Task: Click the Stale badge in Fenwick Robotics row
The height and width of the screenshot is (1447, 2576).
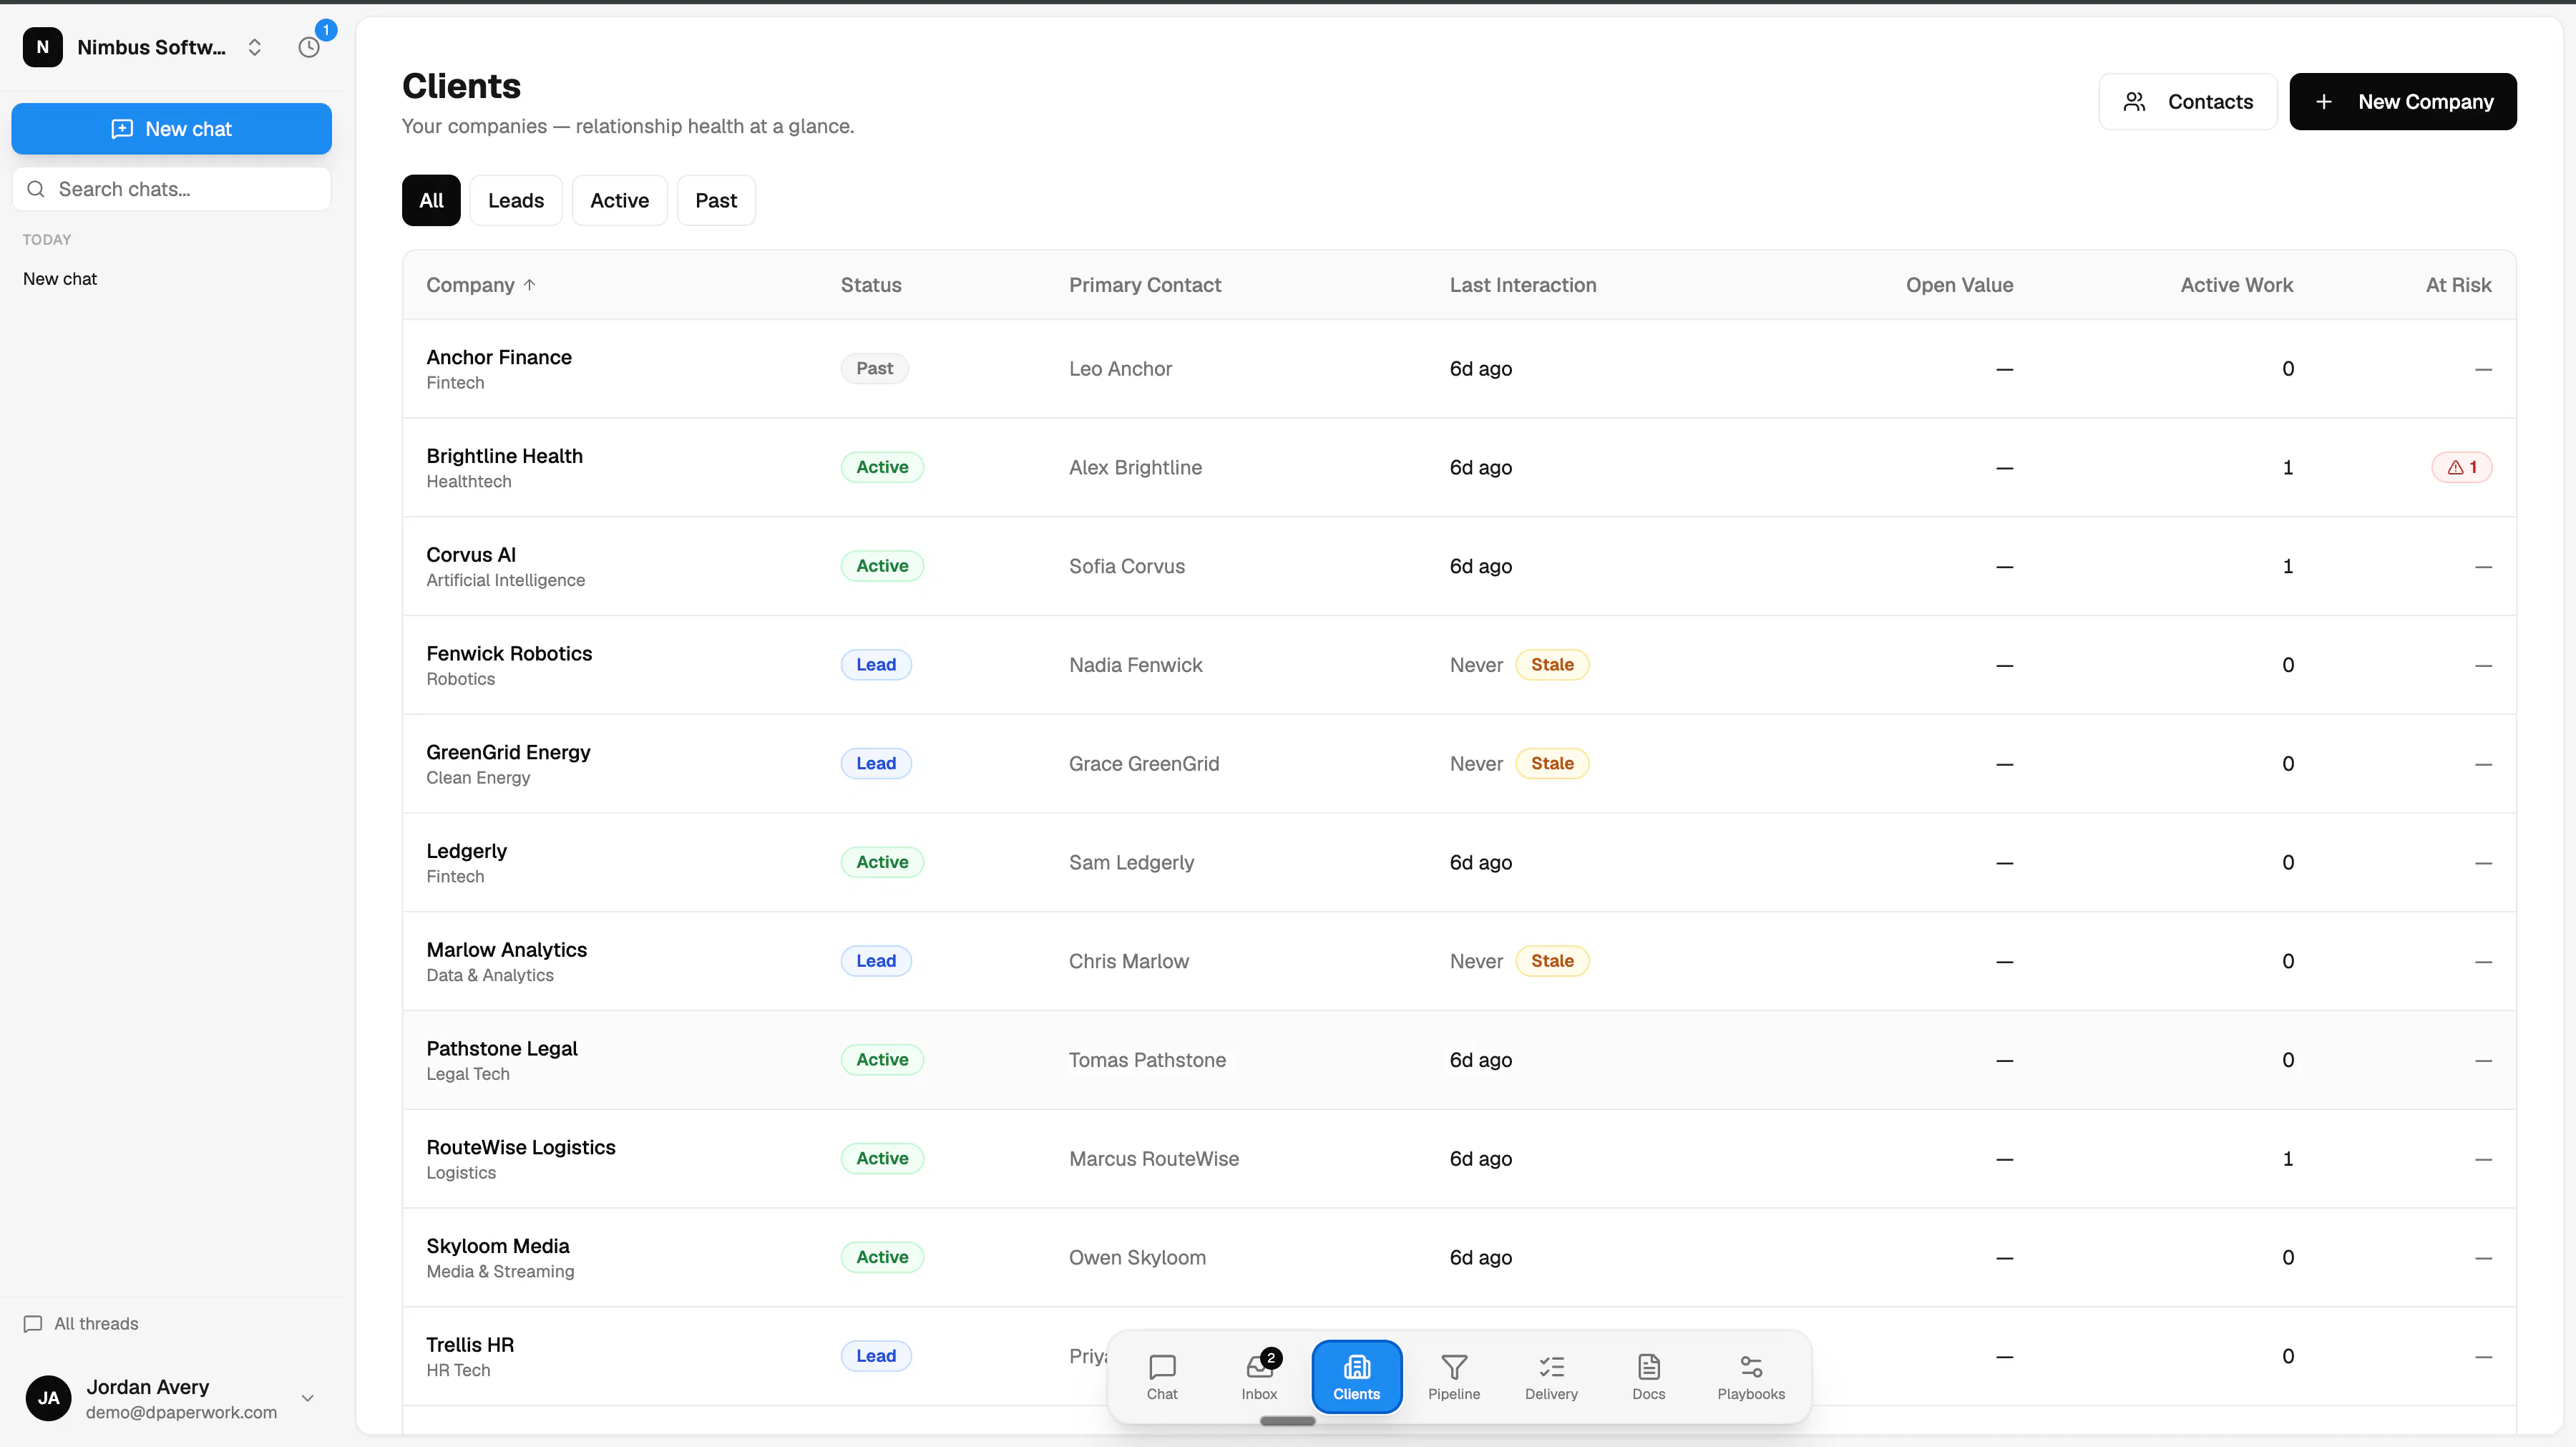Action: point(1552,665)
